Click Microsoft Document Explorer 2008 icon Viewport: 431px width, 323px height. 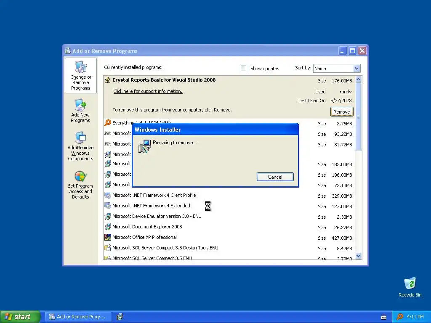click(108, 227)
